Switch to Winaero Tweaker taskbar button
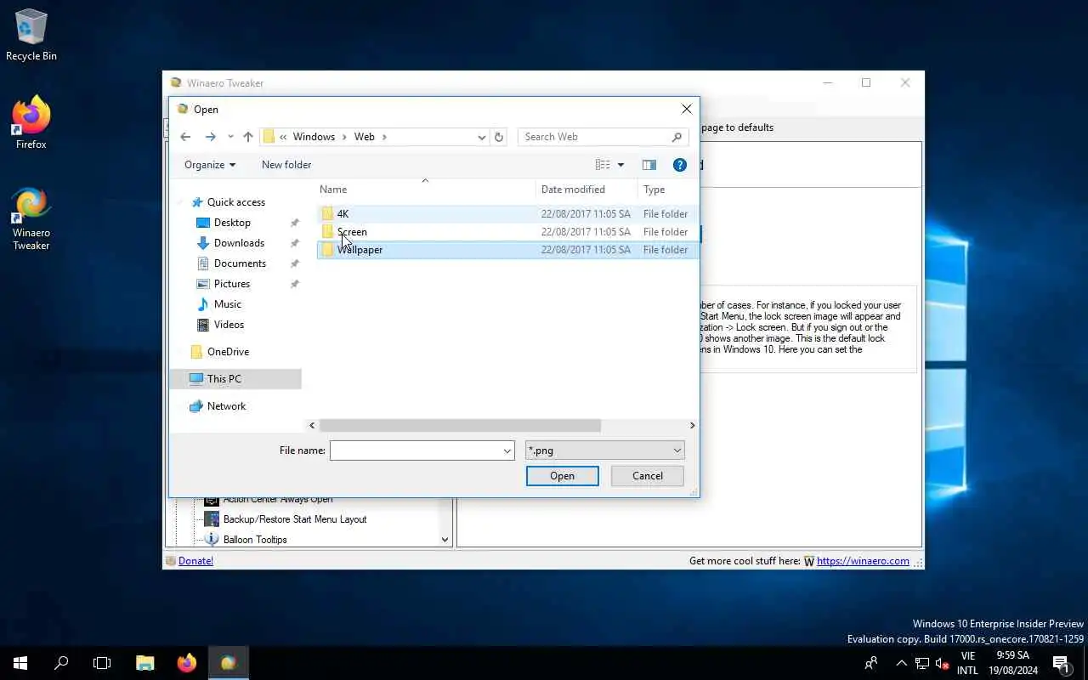Screen dimensions: 1088x680 click(x=228, y=663)
